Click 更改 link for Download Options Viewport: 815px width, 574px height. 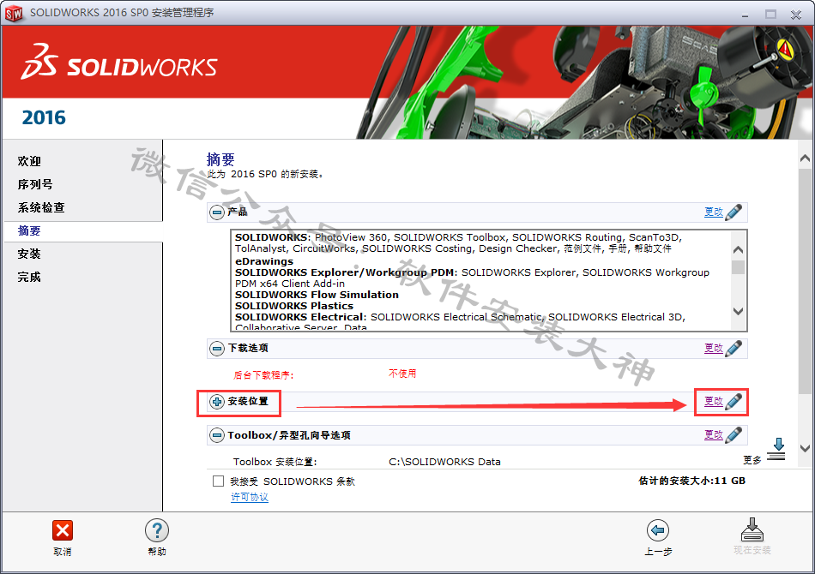click(x=713, y=348)
